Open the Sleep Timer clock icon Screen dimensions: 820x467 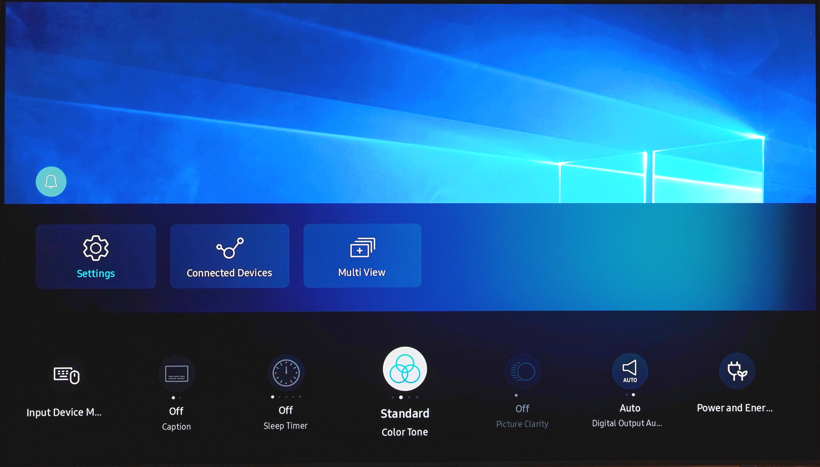point(286,373)
